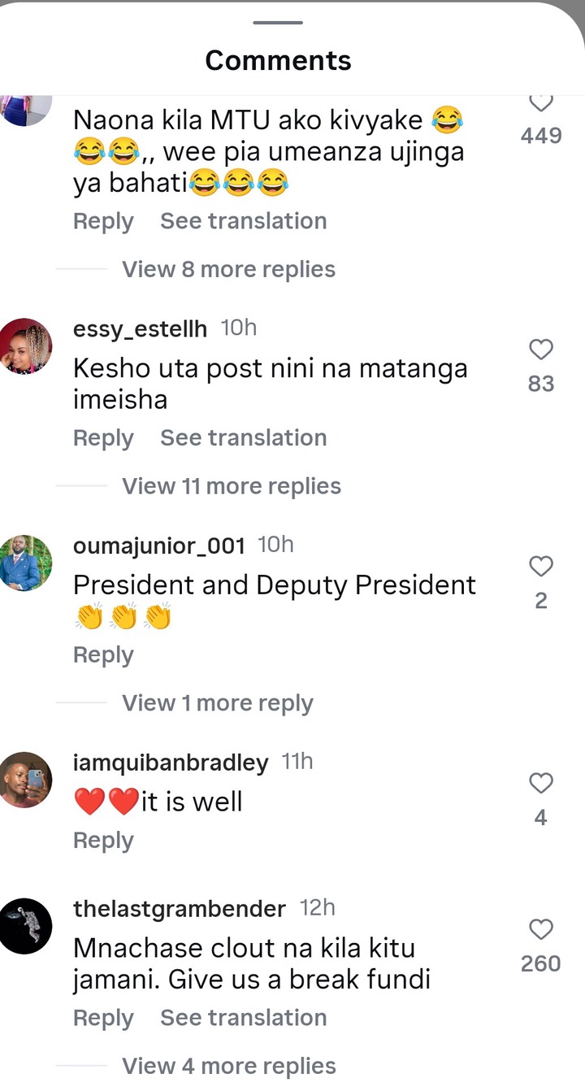This screenshot has height=1091, width=585.
Task: Heart thelastgrambender's comment
Action: (540, 929)
